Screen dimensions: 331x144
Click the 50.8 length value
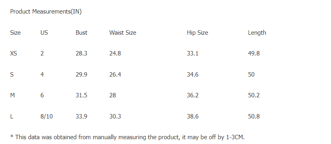pyautogui.click(x=254, y=116)
